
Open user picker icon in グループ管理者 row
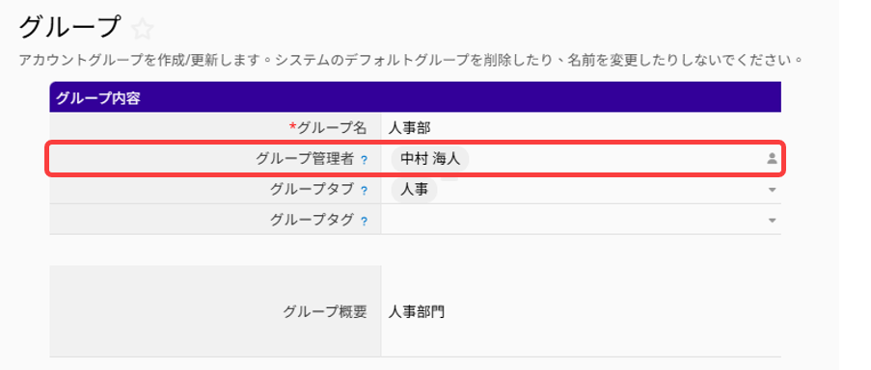tap(772, 159)
